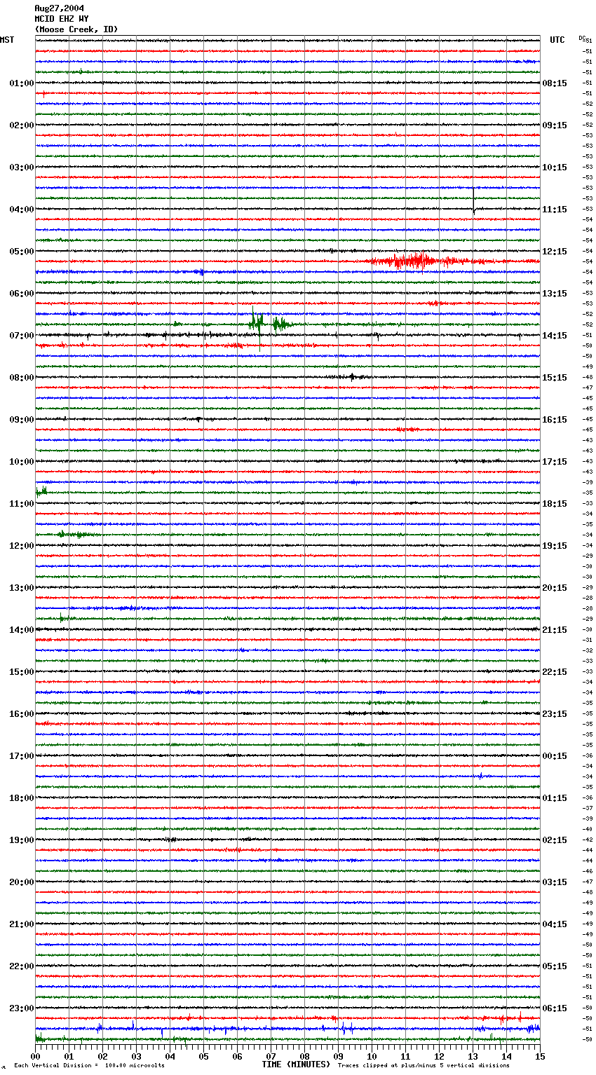Click the 21:15 UTC time label
The image size is (596, 1075).
point(555,630)
